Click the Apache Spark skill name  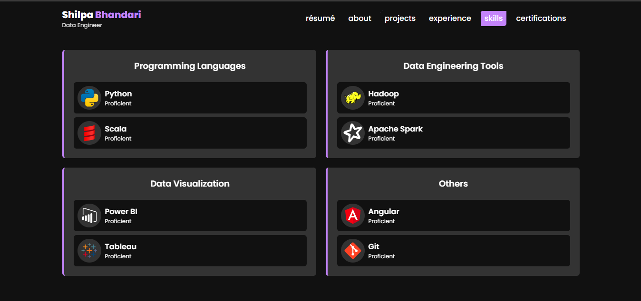point(395,129)
